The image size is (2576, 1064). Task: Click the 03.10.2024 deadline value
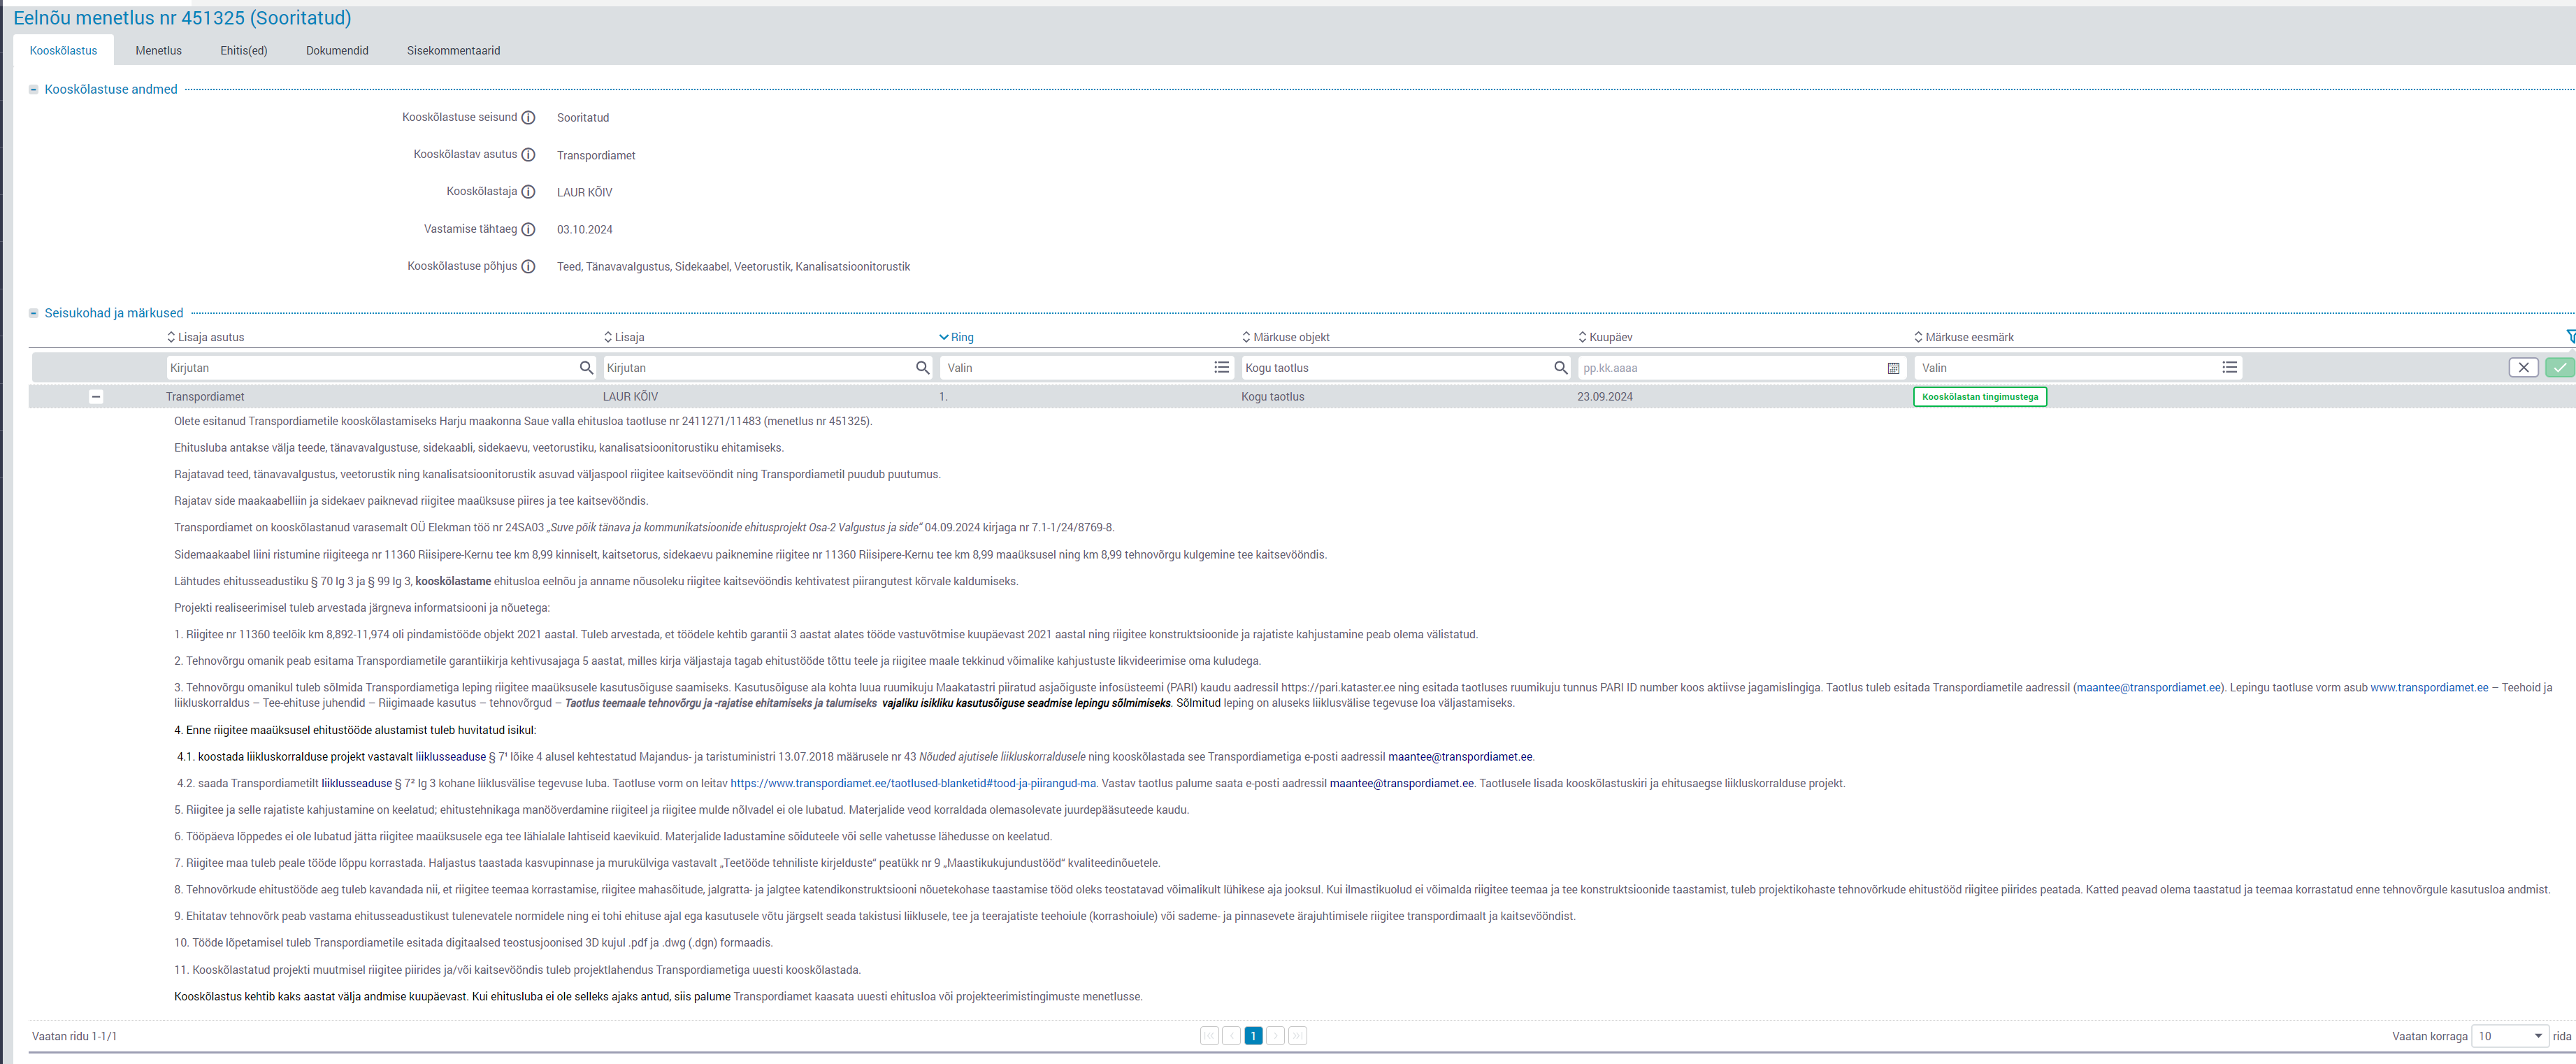585,230
